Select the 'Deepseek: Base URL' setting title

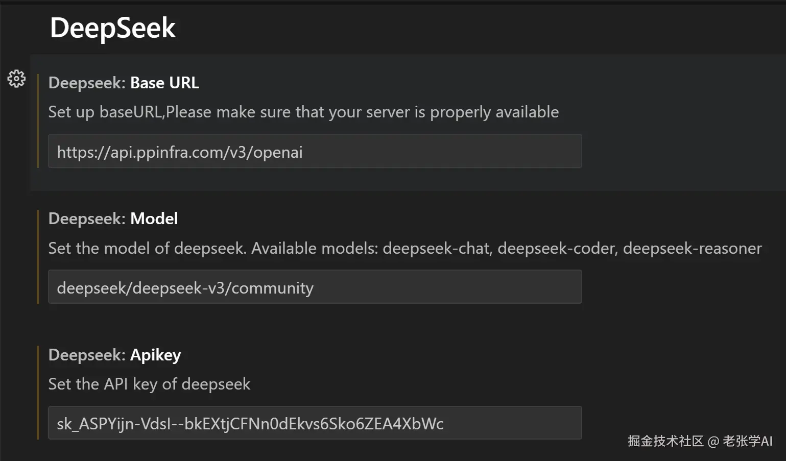tap(124, 83)
